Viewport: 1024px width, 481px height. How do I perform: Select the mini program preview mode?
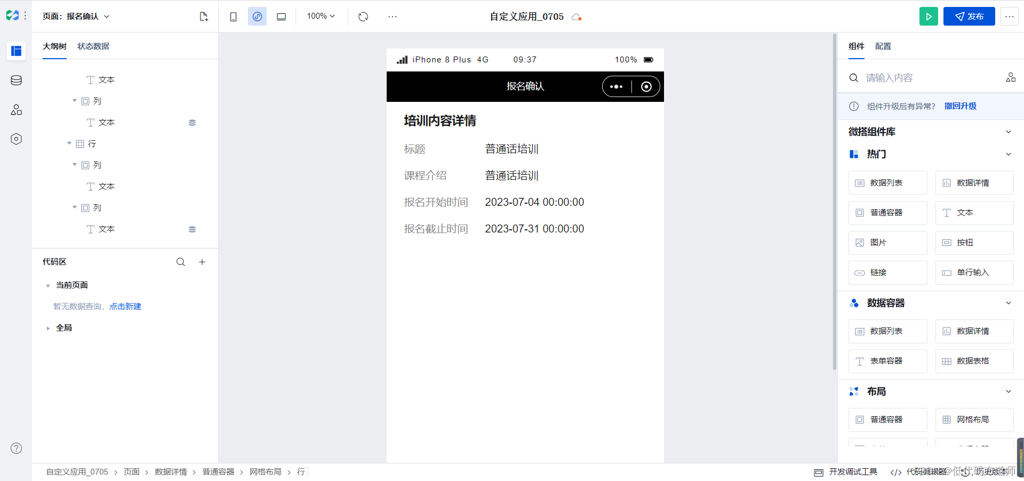point(257,17)
